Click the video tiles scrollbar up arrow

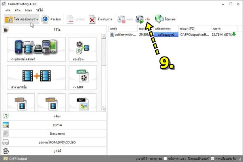104,37
